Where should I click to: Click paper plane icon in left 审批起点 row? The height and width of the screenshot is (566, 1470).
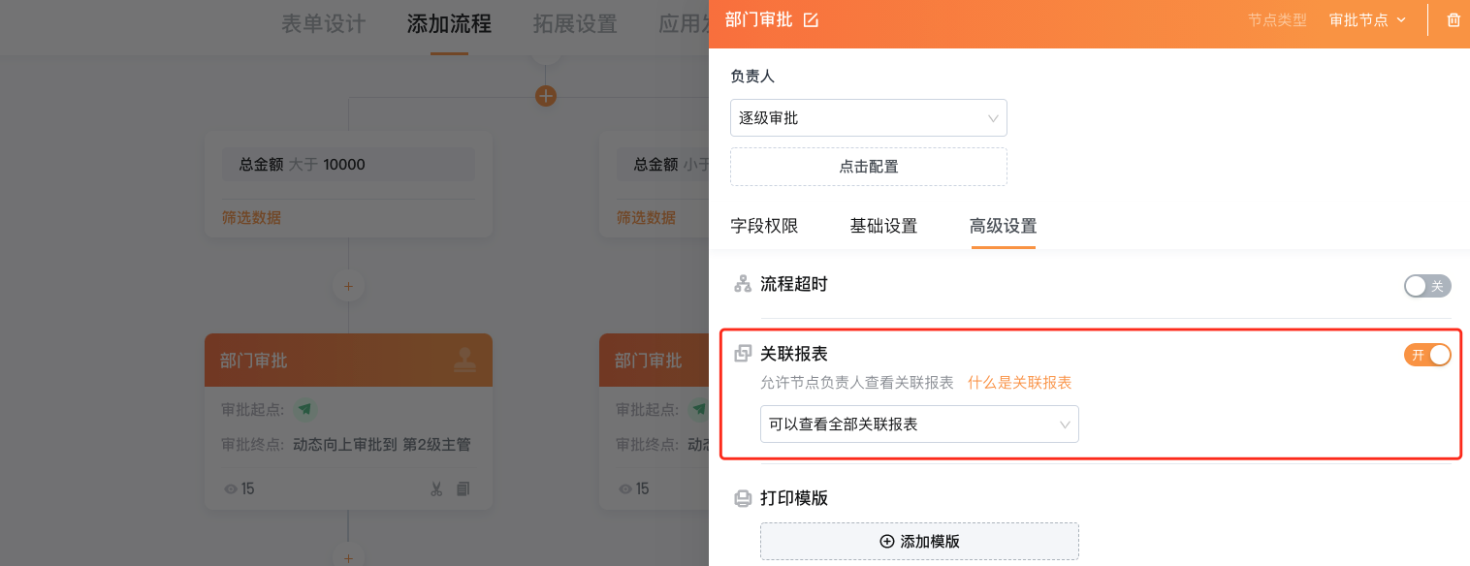pyautogui.click(x=305, y=410)
